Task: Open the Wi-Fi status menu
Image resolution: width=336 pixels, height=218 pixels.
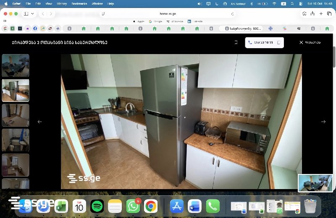Action: [x=274, y=4]
